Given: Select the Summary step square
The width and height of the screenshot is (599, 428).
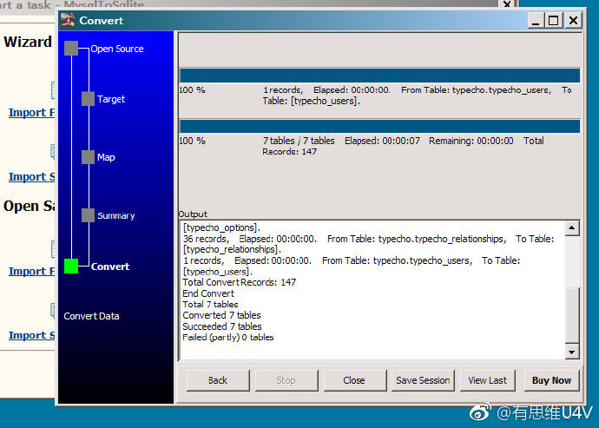Looking at the screenshot, I should click(x=89, y=215).
